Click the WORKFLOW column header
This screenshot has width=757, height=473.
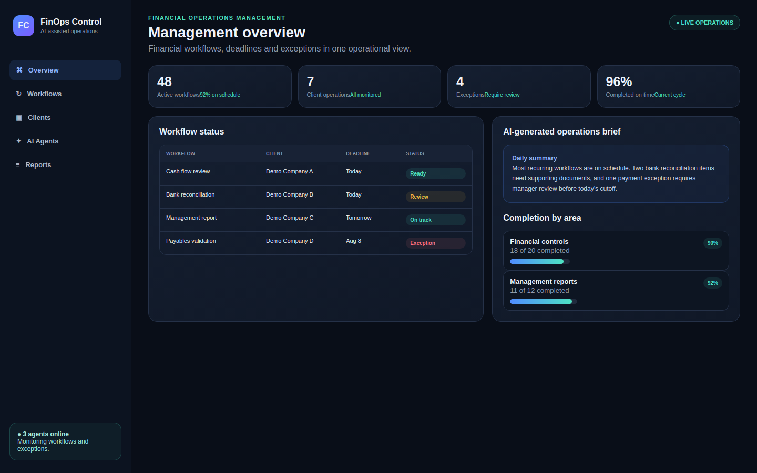click(x=180, y=153)
